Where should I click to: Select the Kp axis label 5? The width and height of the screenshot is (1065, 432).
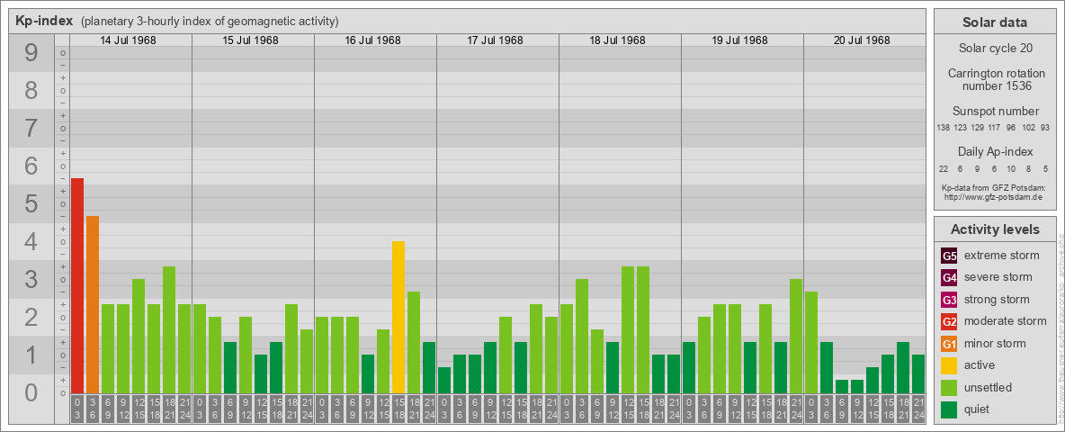[31, 203]
